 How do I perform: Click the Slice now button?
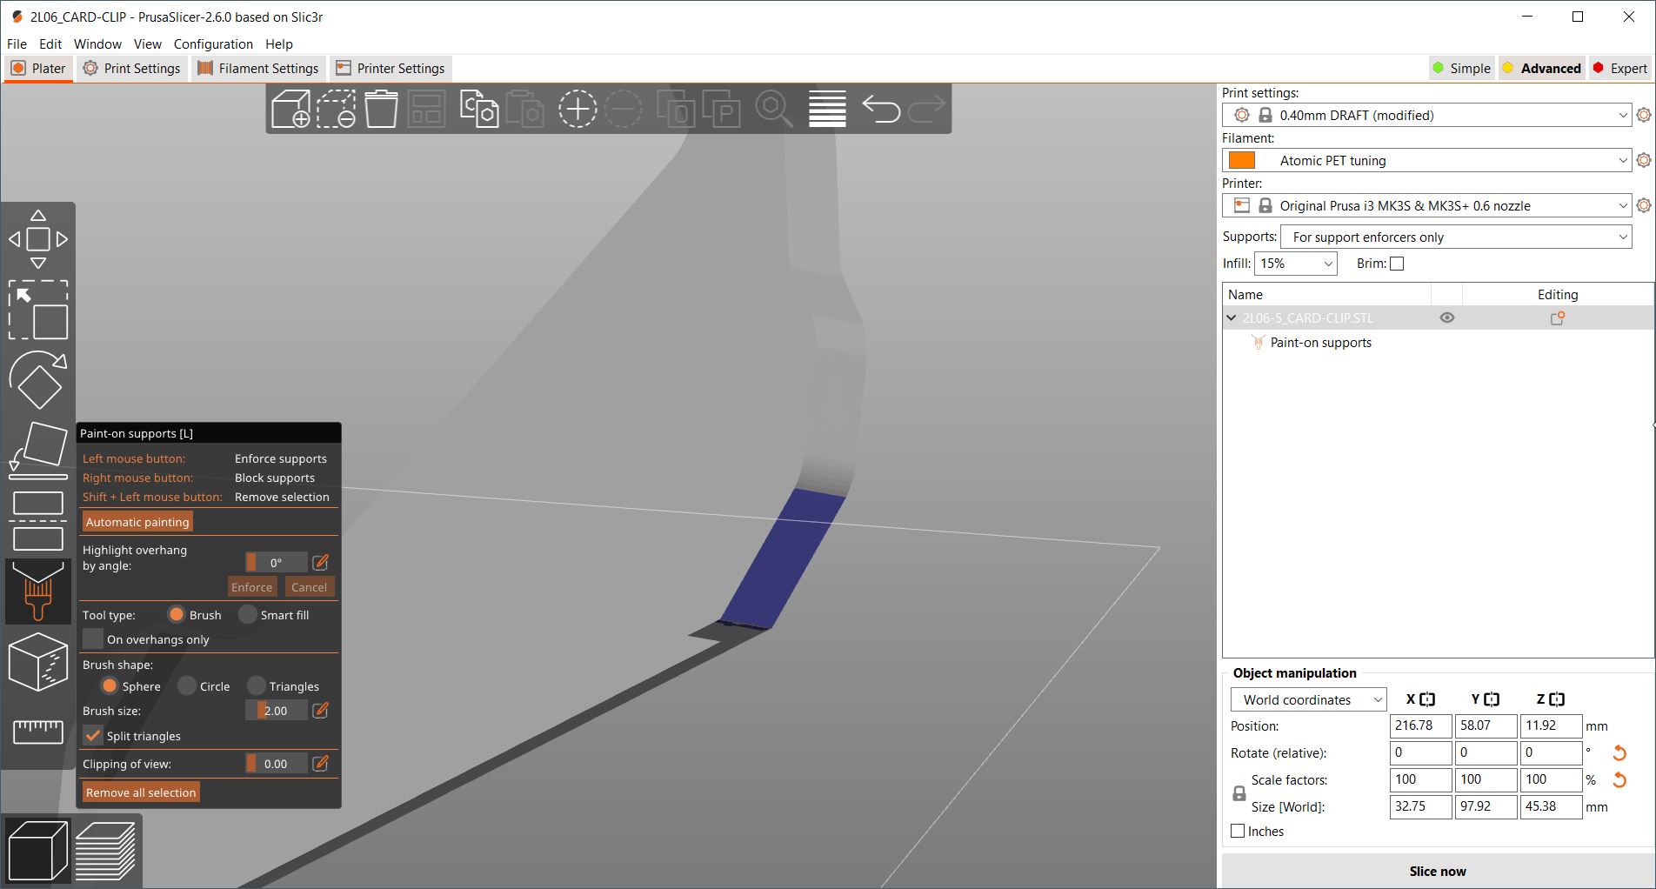(1437, 871)
